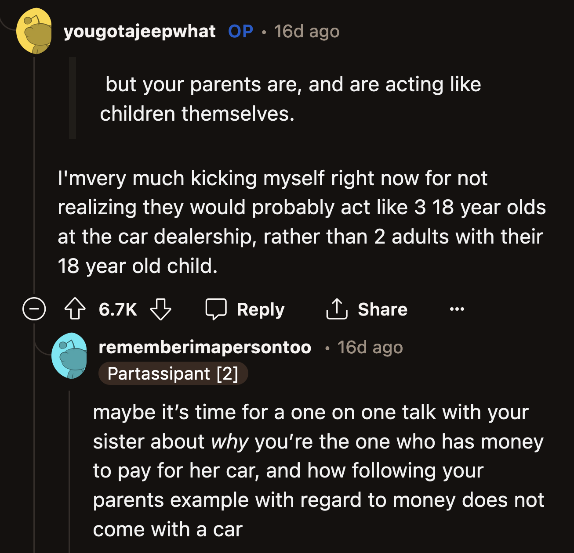Collapse via thread line beside rememberimapersontoo reply
This screenshot has width=574, height=553.
tap(69, 470)
